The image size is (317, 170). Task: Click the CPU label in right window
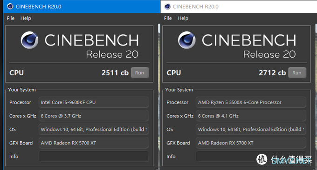(174, 73)
